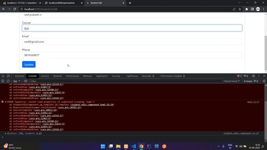Open student-edit.component.html:19:34 link

pos(92,105)
